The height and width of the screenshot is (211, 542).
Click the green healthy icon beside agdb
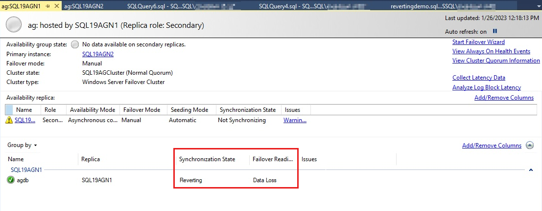click(11, 180)
